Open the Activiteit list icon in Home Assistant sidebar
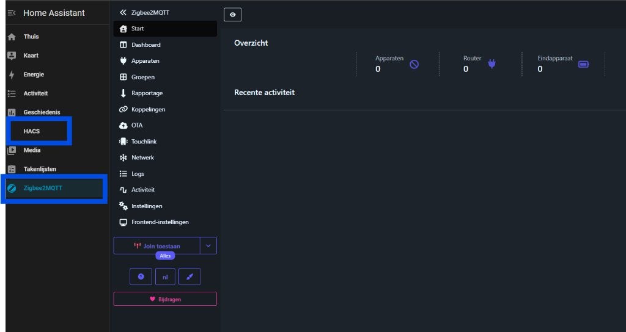This screenshot has height=332, width=626. [x=12, y=93]
